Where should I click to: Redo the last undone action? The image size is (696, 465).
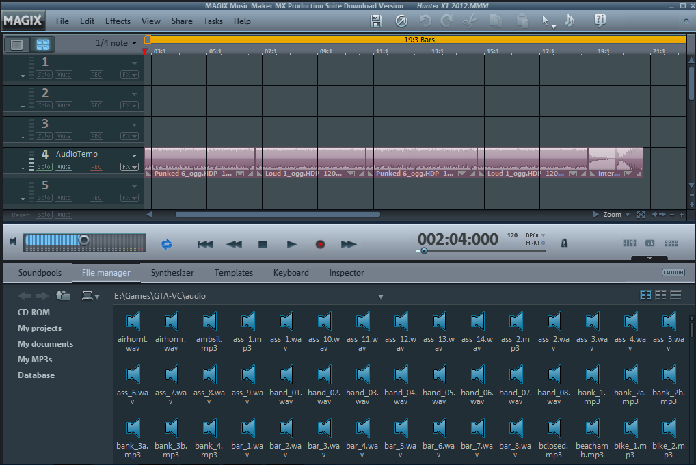click(446, 21)
